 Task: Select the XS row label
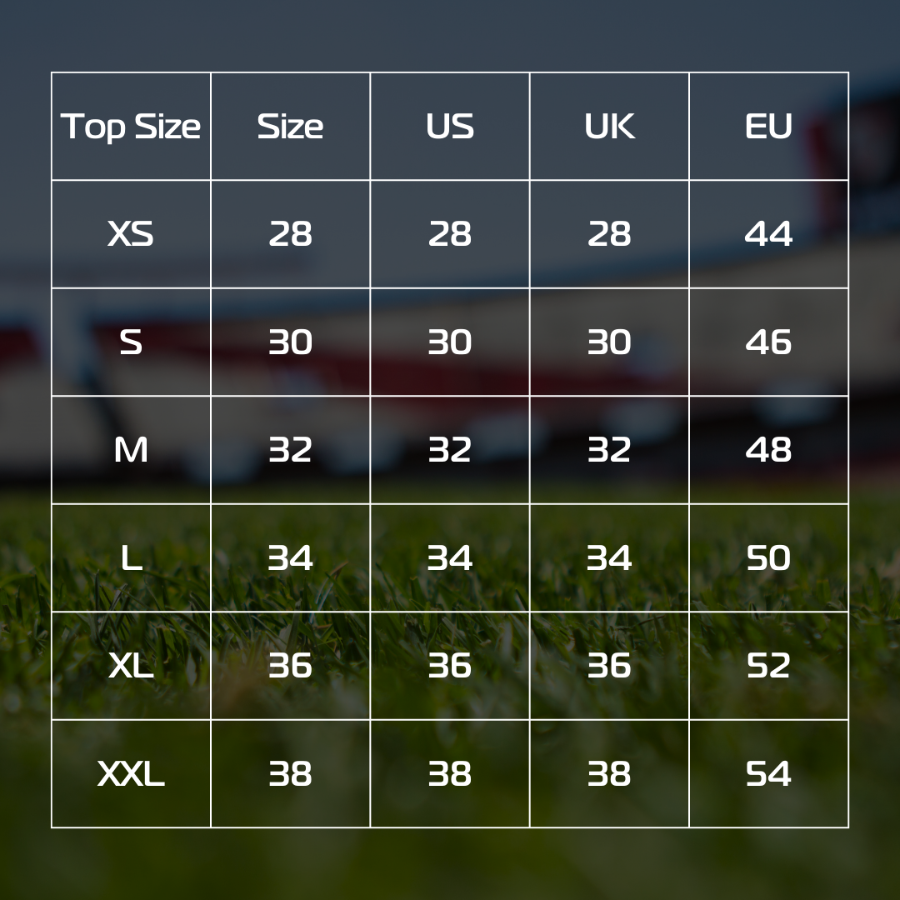tap(131, 234)
